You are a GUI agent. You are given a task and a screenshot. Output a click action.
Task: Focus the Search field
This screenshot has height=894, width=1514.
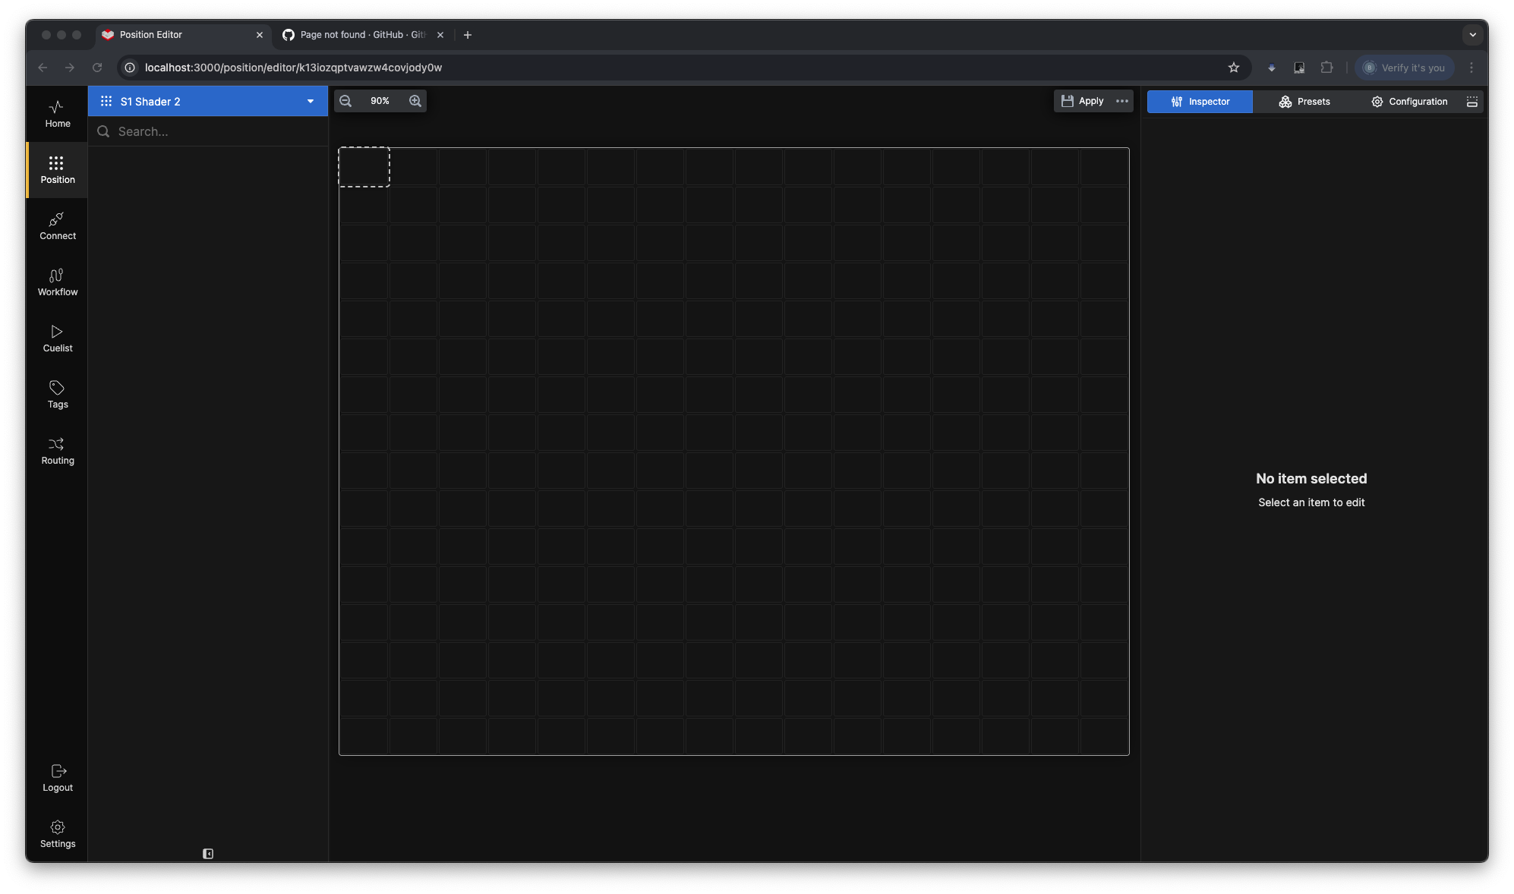(208, 131)
